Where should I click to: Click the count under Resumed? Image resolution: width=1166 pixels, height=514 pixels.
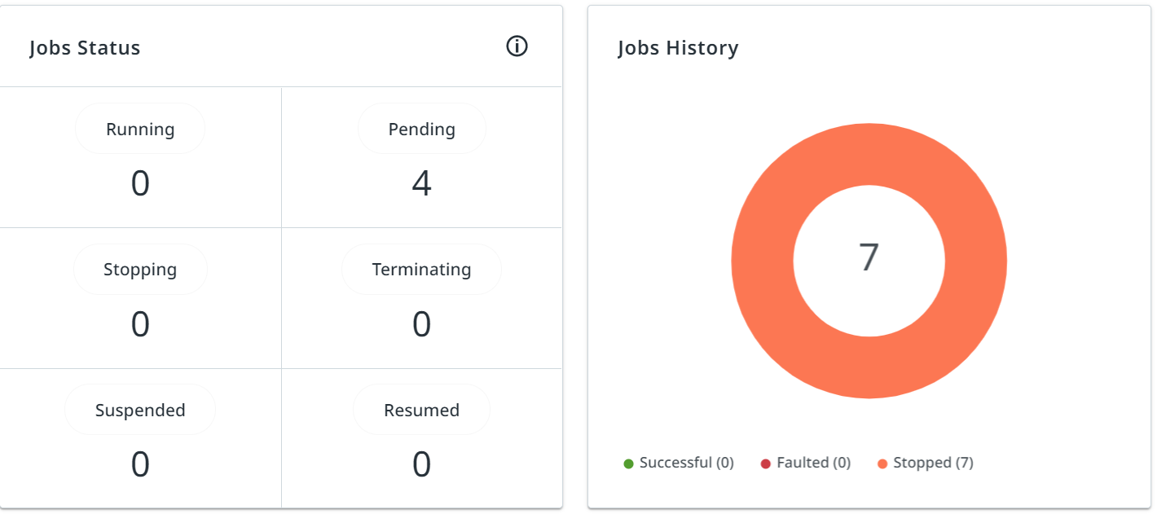click(x=421, y=464)
